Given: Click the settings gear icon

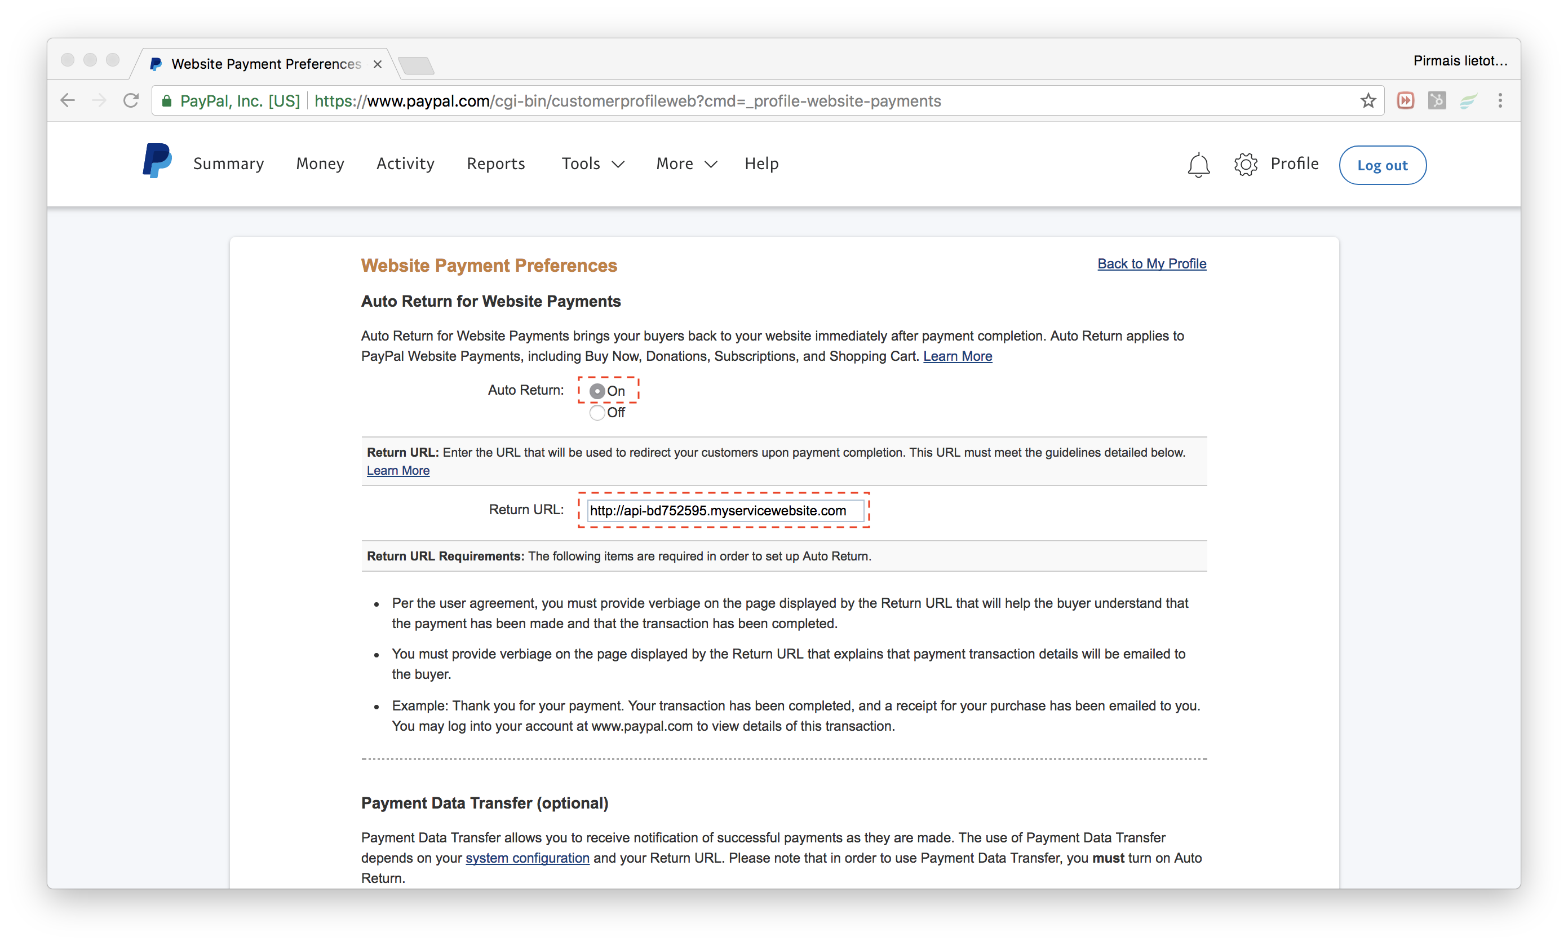Looking at the screenshot, I should tap(1246, 164).
